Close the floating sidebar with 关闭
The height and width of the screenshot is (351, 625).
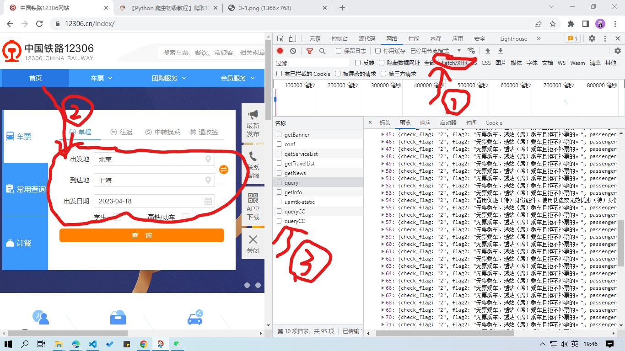253,244
